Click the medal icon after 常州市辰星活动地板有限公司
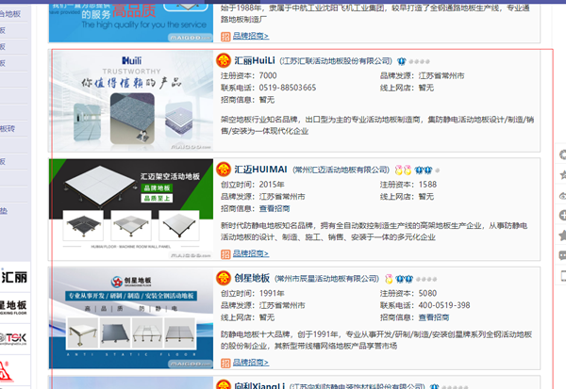 tap(388, 280)
